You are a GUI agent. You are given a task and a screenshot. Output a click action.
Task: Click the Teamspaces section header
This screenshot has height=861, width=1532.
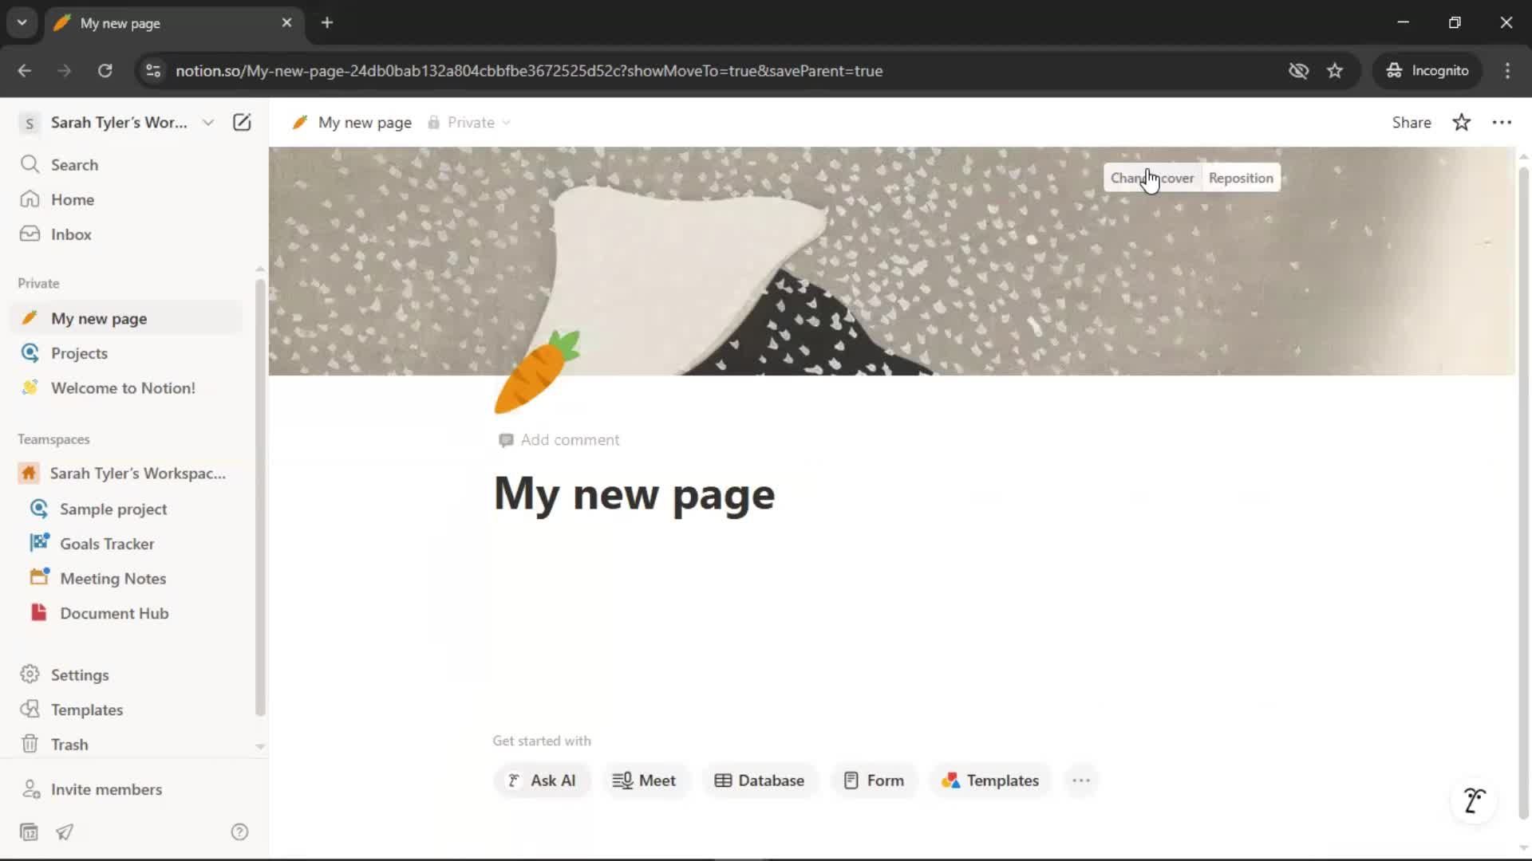(53, 439)
